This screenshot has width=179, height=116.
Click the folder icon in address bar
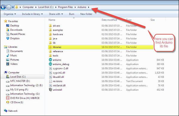point(17,7)
